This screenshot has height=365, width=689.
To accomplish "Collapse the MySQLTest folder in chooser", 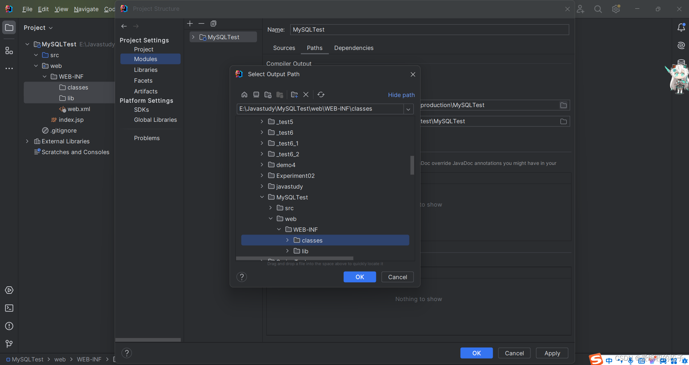I will click(x=262, y=197).
